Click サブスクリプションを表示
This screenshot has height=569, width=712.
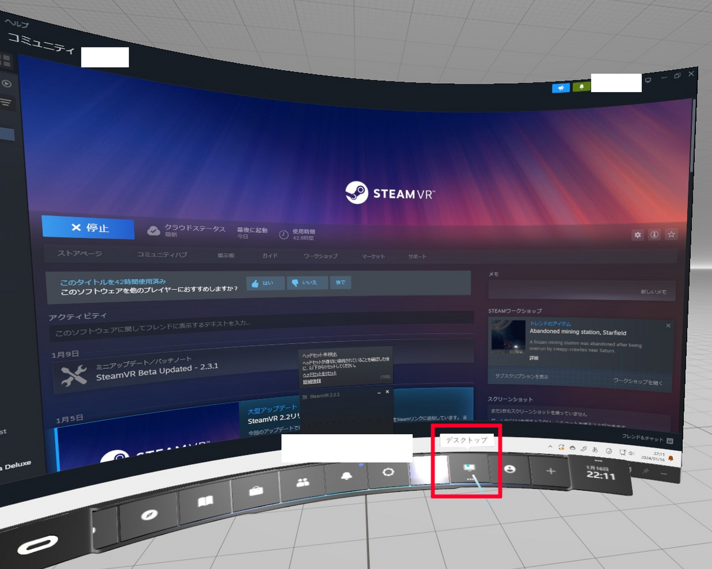coord(522,377)
